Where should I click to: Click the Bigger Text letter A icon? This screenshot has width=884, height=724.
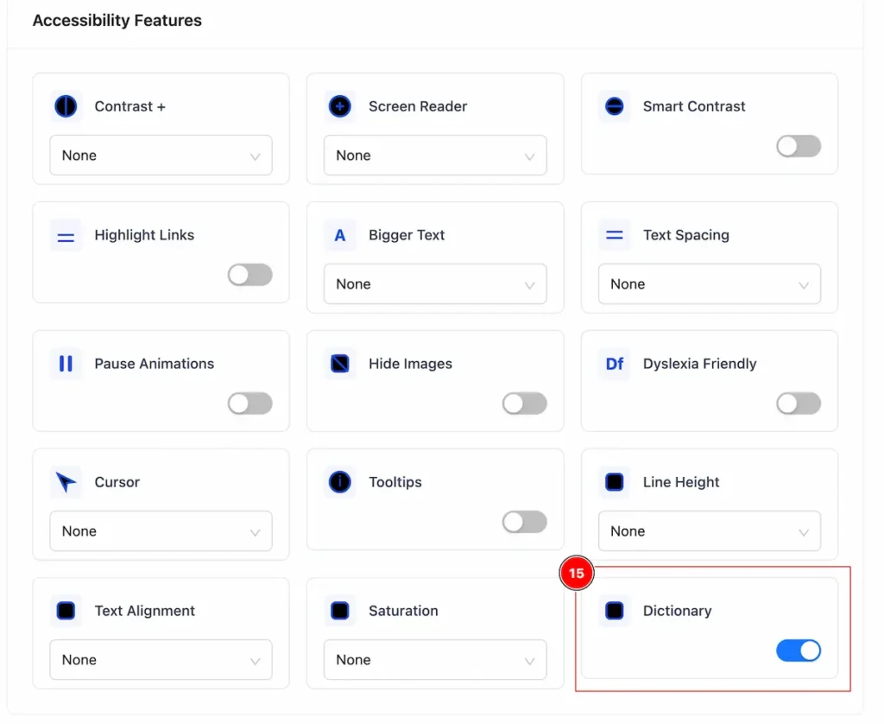pos(340,235)
